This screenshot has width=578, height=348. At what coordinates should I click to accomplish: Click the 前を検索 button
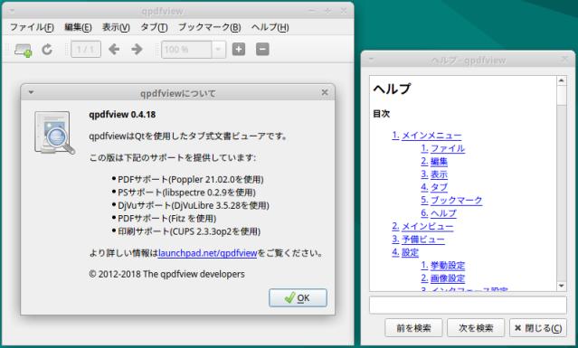tap(413, 328)
